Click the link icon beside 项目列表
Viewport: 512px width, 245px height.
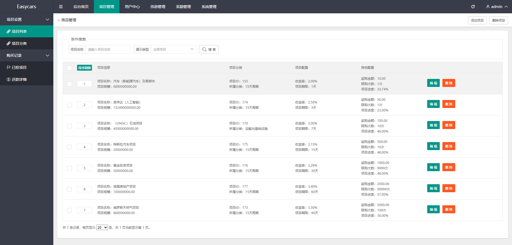pyautogui.click(x=9, y=31)
